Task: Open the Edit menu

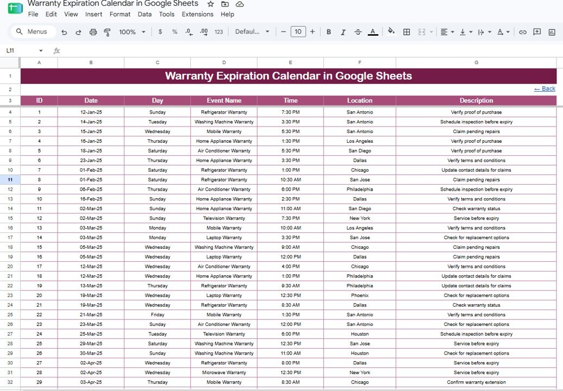Action: tap(51, 14)
